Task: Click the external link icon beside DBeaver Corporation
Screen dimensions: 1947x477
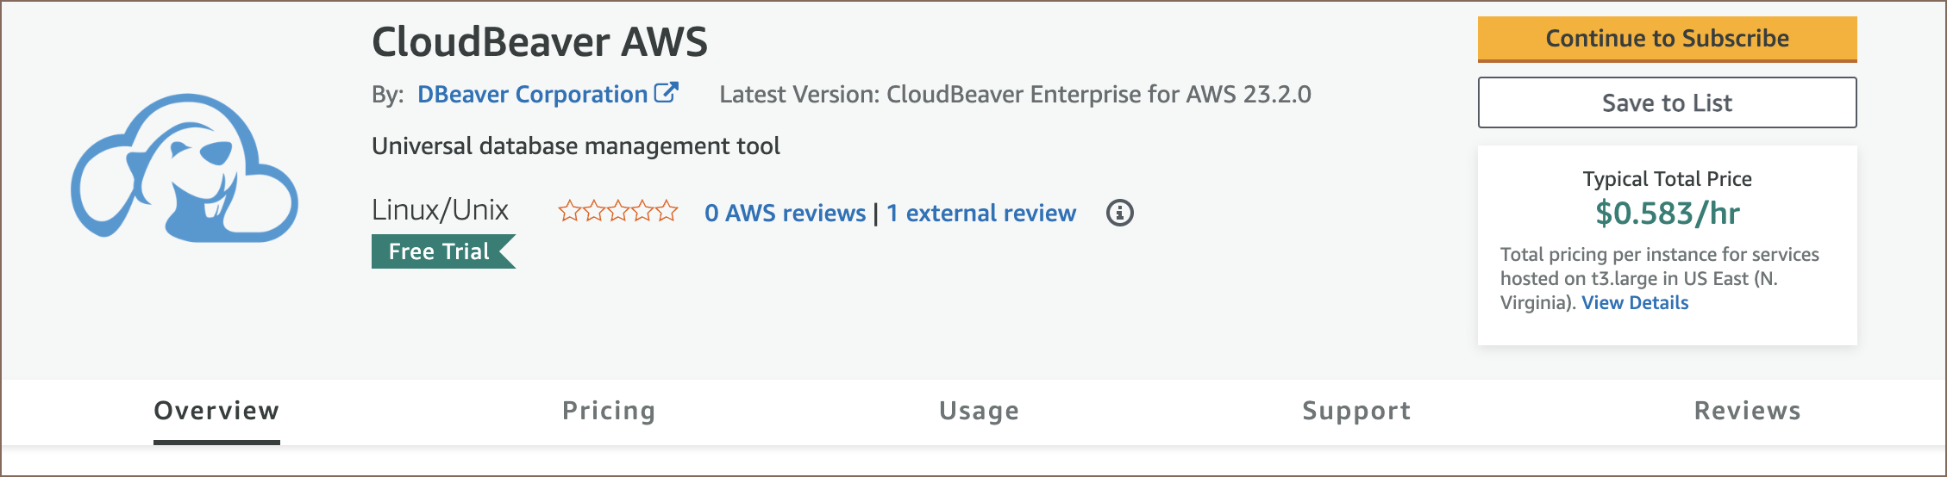Action: tap(667, 93)
